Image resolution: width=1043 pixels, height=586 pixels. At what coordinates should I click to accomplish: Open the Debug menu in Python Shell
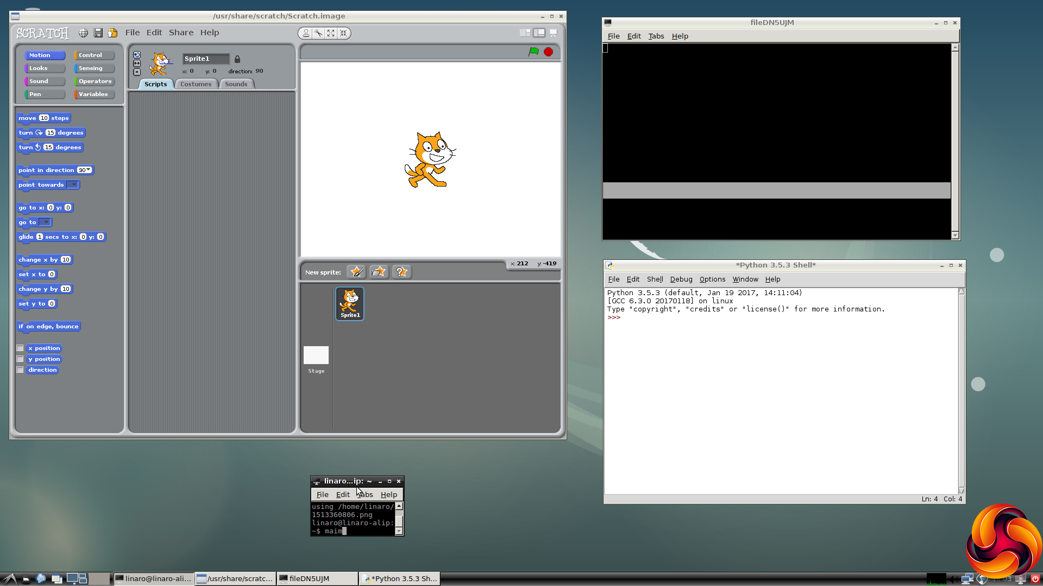[681, 279]
